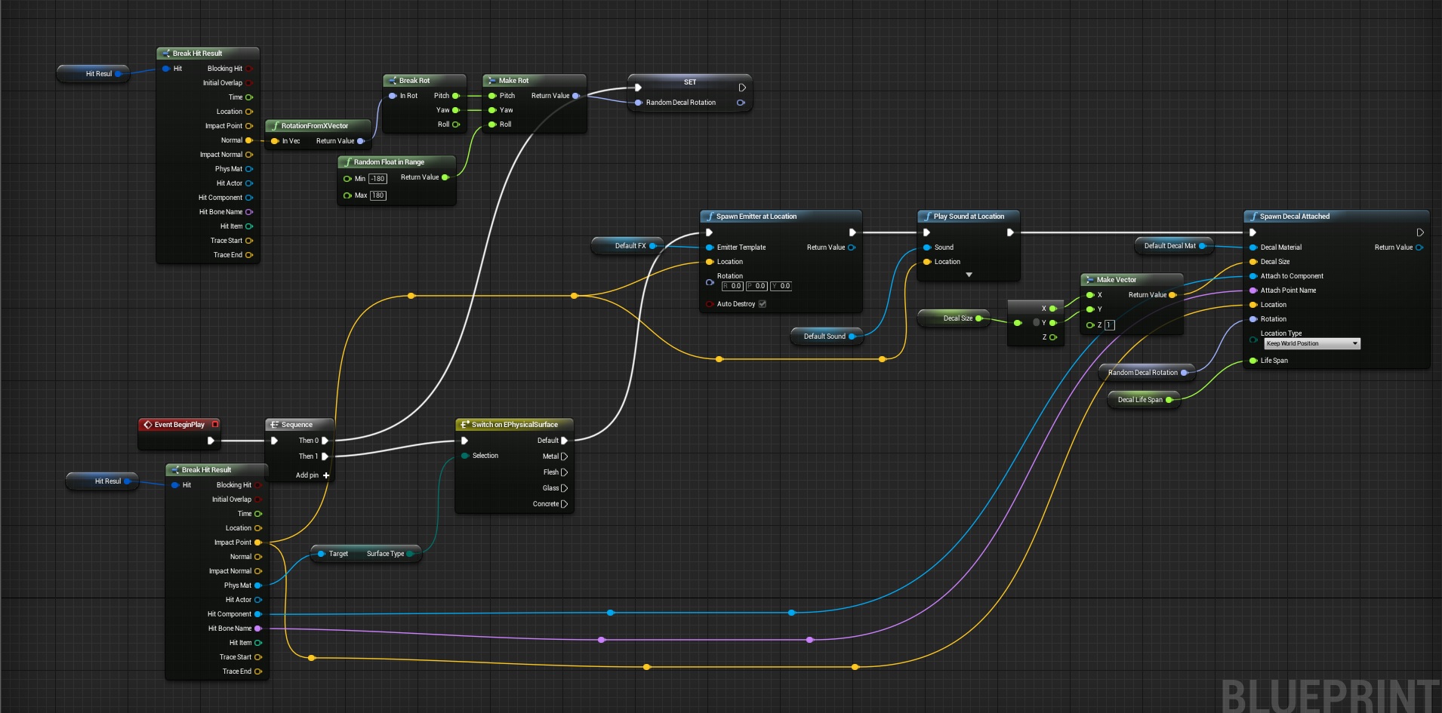Click the Z value field on Make Vector

click(1109, 325)
